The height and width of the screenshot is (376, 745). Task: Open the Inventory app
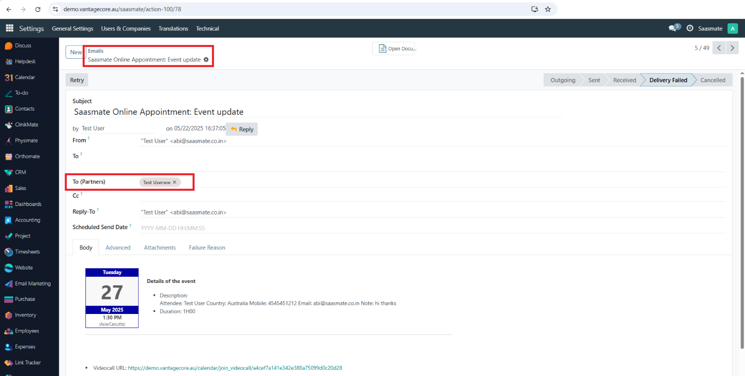[x=25, y=315]
